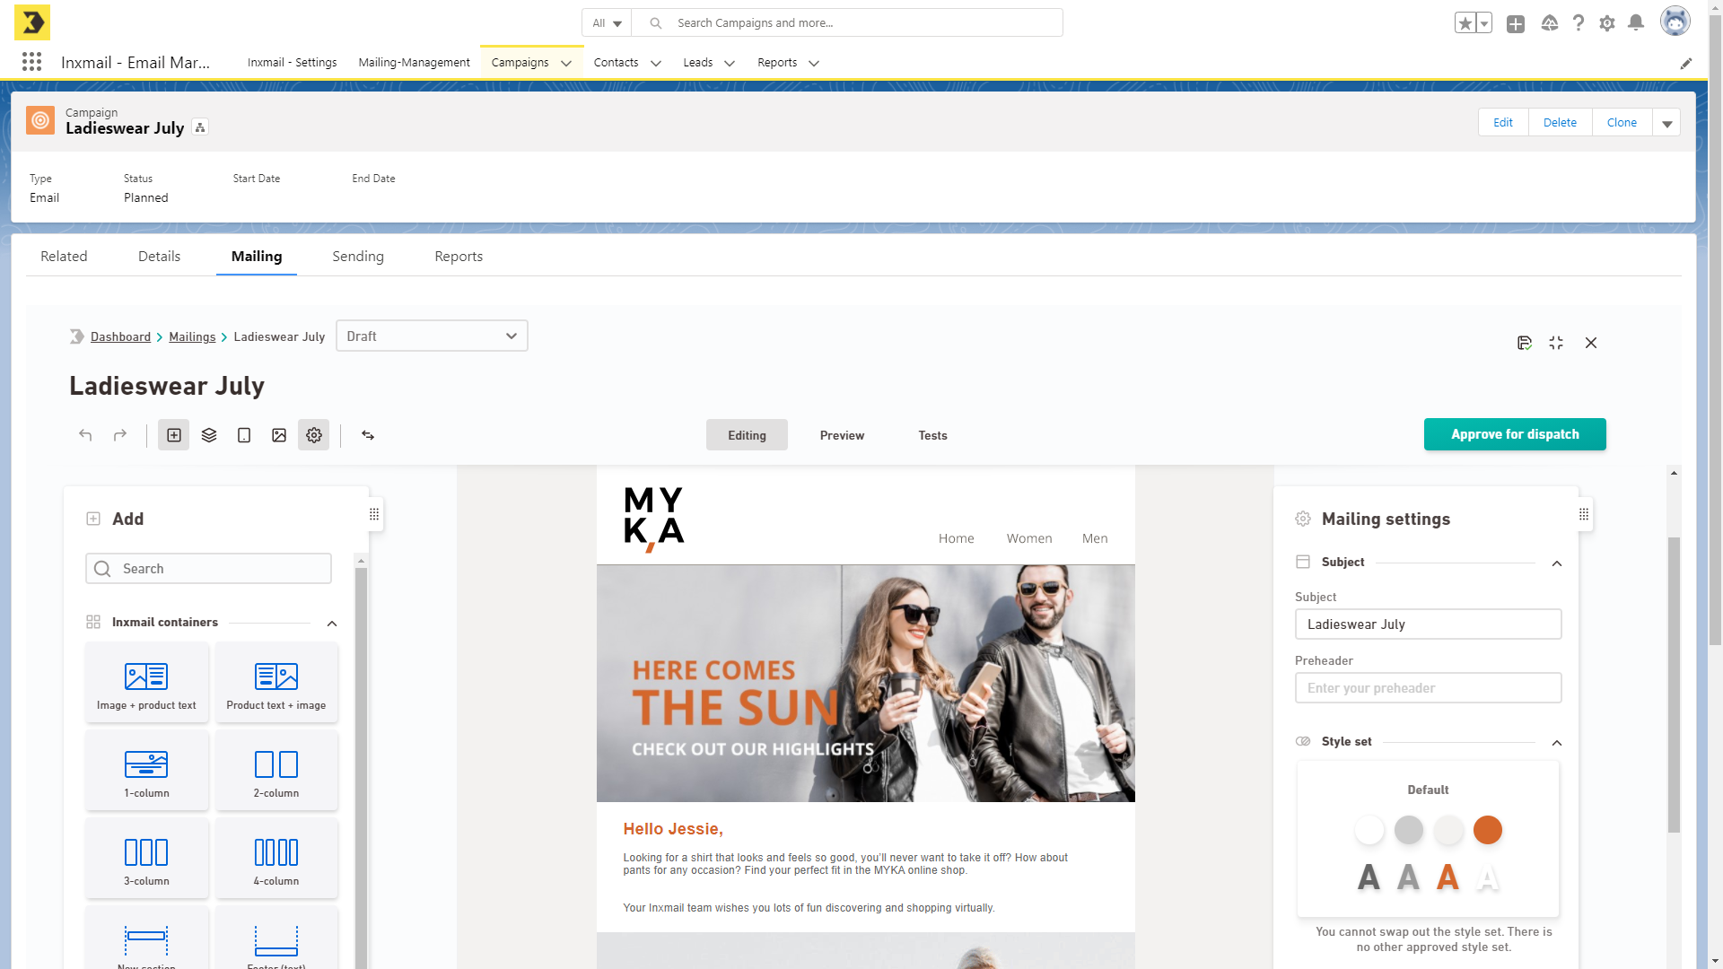
Task: Click the save mailing icon
Action: (1524, 343)
